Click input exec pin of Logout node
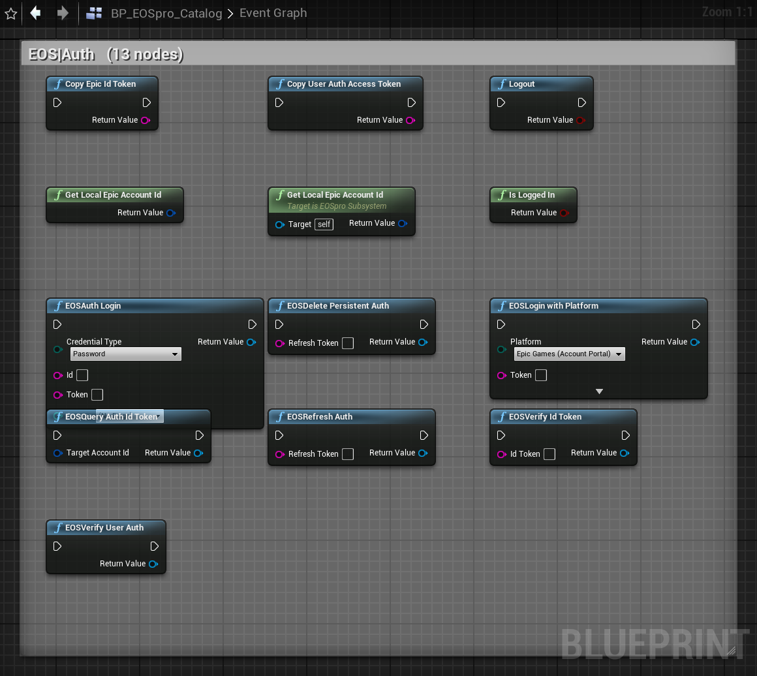 pyautogui.click(x=501, y=102)
